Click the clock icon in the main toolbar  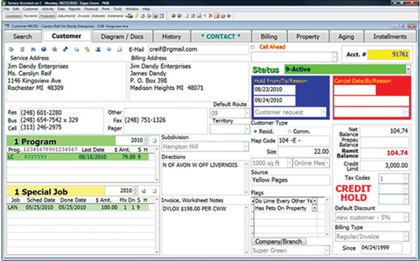142,16
